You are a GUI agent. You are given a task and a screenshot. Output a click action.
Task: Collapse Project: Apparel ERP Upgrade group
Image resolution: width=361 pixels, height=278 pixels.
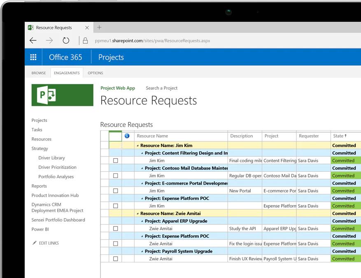pyautogui.click(x=142, y=221)
